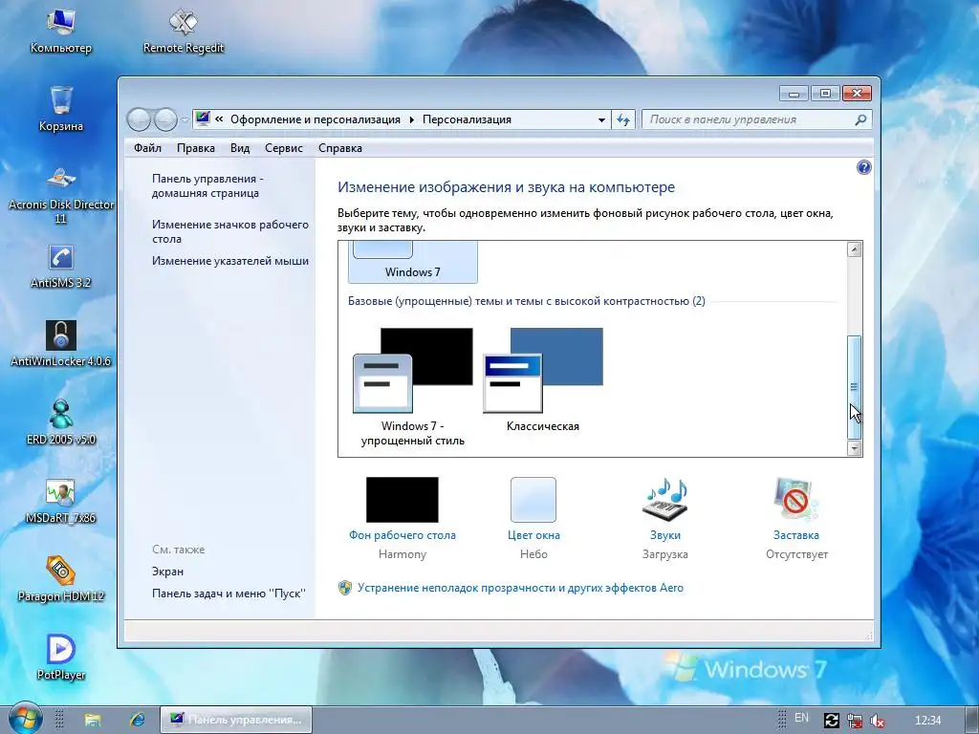979x734 pixels.
Task: Select the Paragon HDM 12 icon
Action: click(60, 579)
